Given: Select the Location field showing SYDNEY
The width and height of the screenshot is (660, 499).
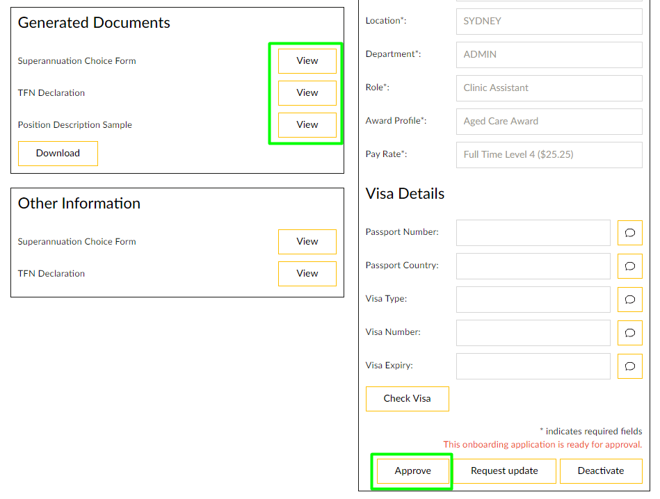Looking at the screenshot, I should (x=549, y=22).
